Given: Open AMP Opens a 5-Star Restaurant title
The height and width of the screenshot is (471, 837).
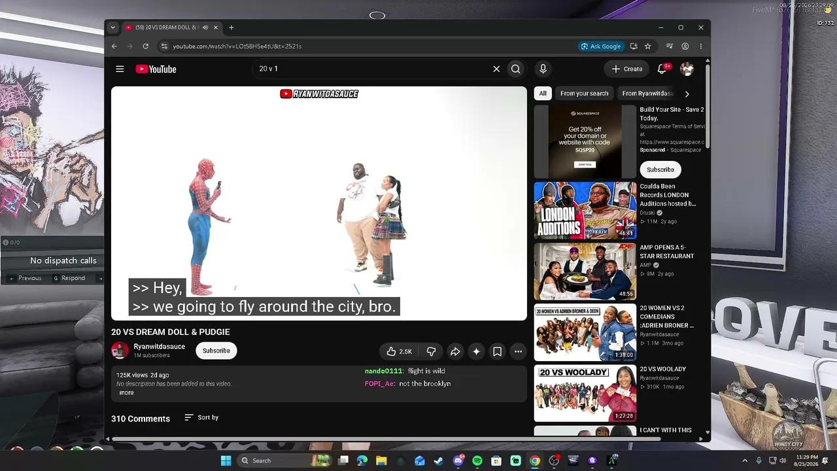Looking at the screenshot, I should [x=667, y=252].
